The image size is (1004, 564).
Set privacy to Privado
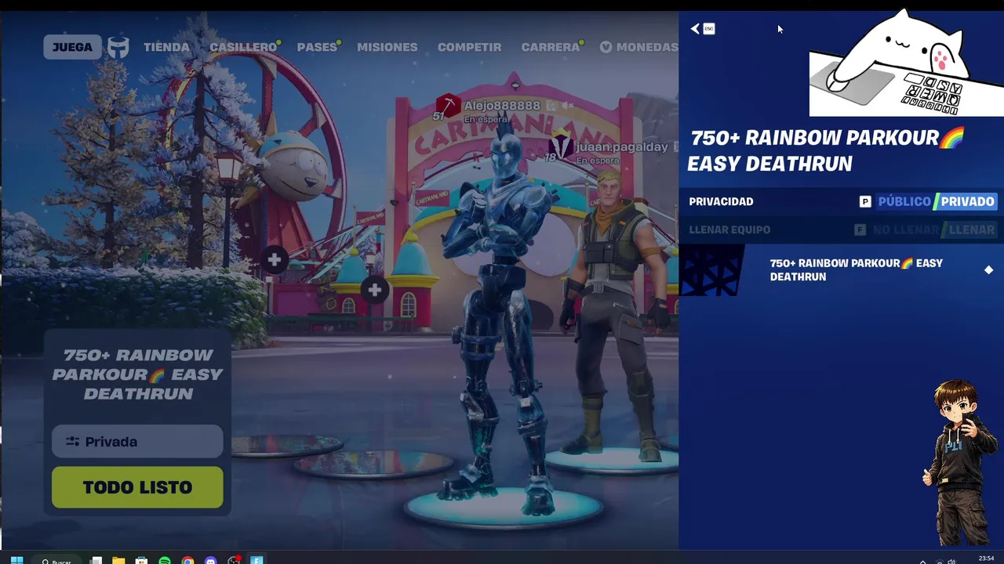(x=967, y=201)
